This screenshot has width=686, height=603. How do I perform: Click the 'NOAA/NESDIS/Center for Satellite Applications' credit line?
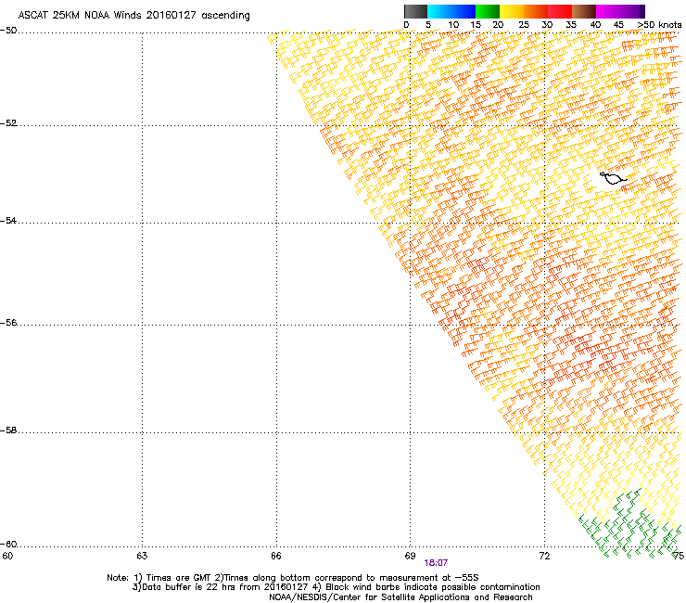click(400, 597)
